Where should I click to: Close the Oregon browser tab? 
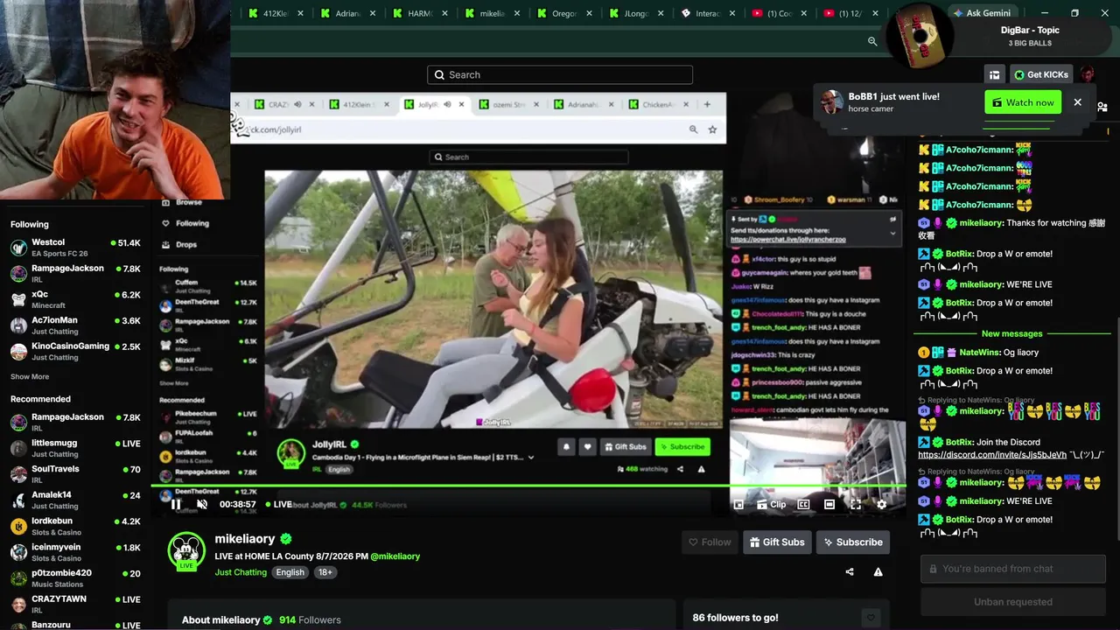589,13
